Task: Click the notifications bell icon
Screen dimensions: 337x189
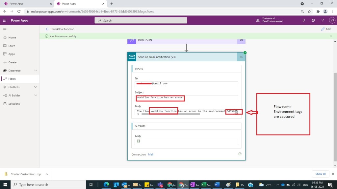Action: 304,20
